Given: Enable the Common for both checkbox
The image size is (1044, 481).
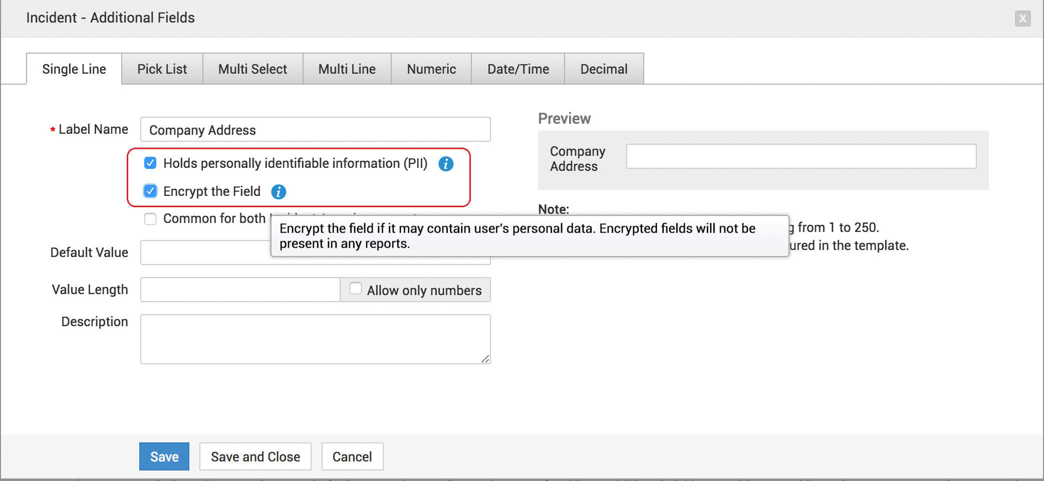Looking at the screenshot, I should pos(150,219).
